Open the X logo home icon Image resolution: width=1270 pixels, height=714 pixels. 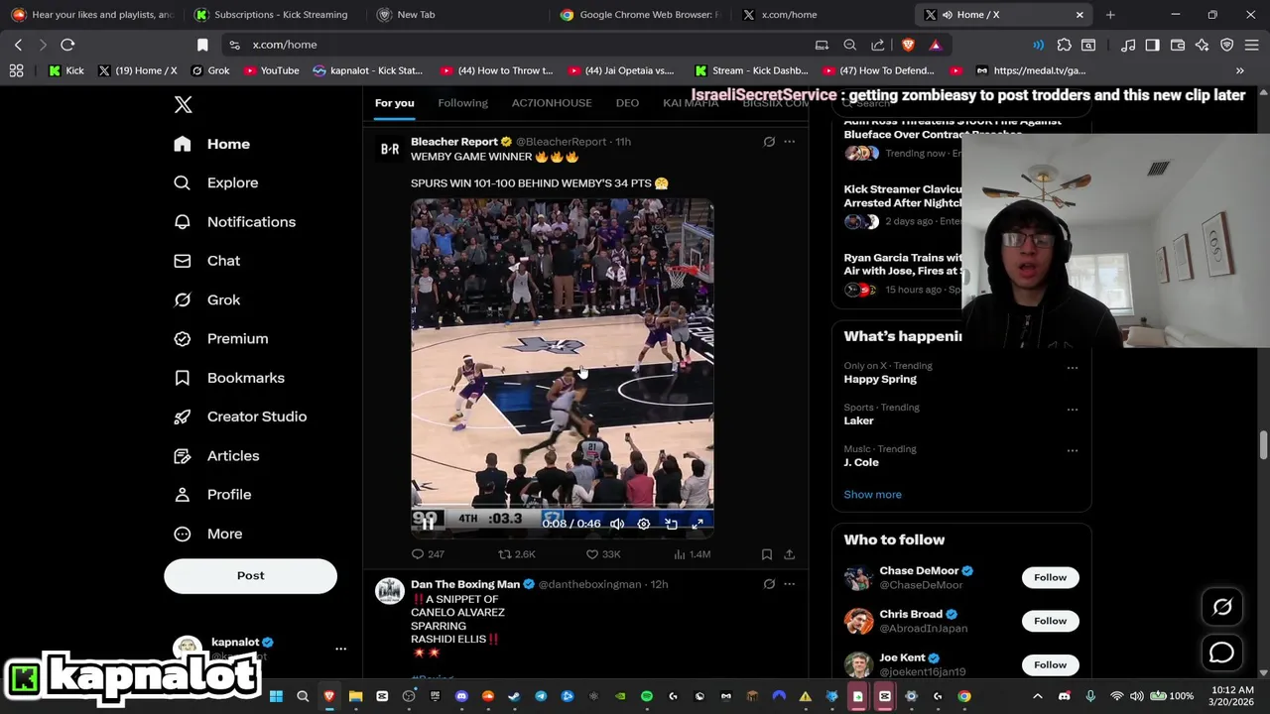pyautogui.click(x=183, y=104)
